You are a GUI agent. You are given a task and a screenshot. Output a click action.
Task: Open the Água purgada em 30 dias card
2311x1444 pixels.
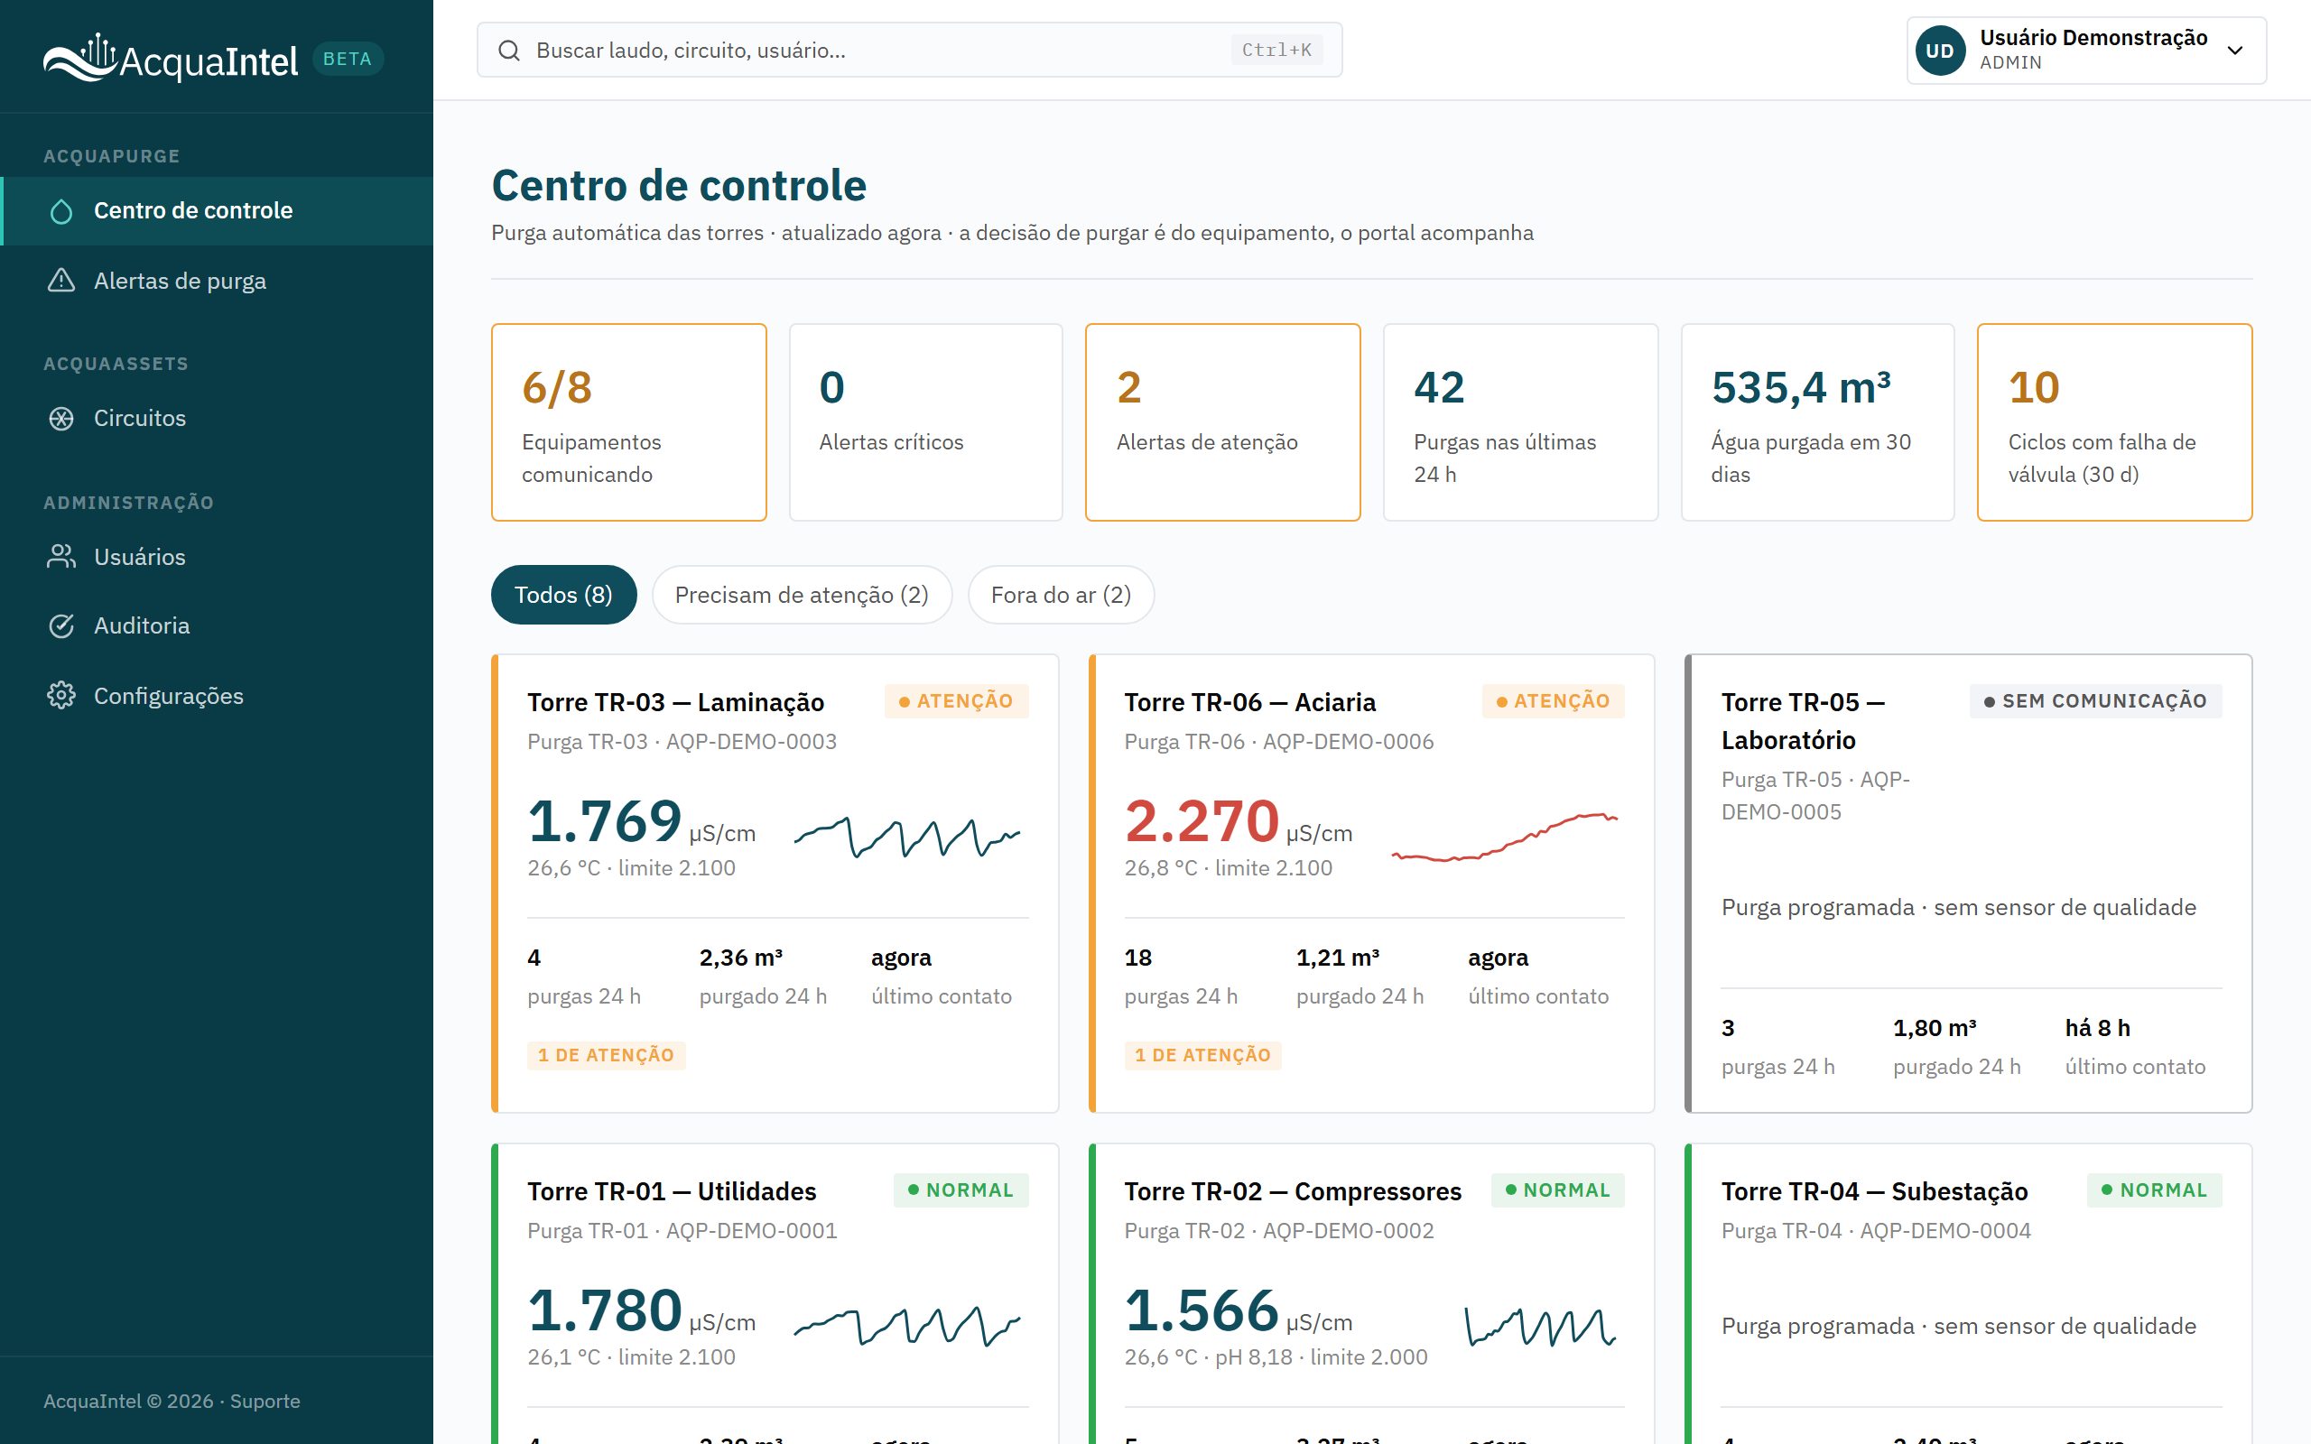point(1817,422)
